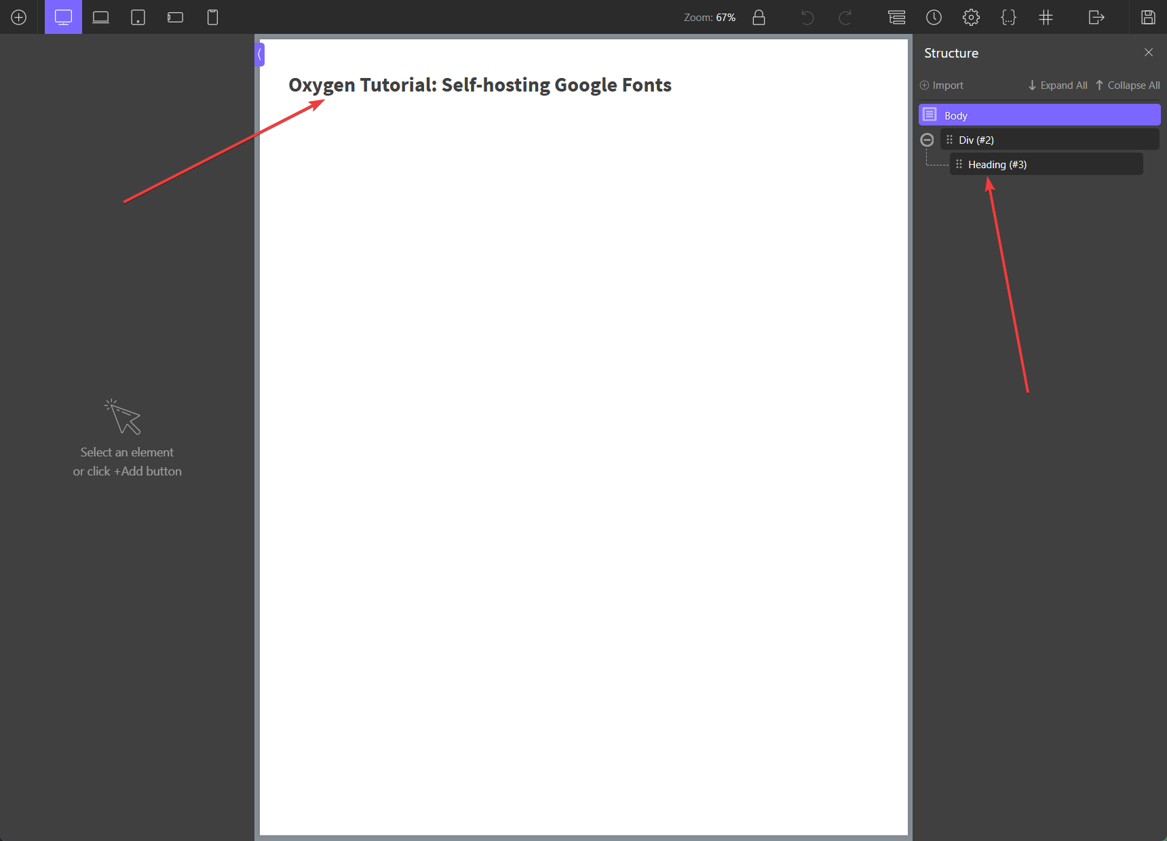Screen dimensions: 1167x841
Task: Open the selectors hash icon
Action: pyautogui.click(x=1046, y=17)
